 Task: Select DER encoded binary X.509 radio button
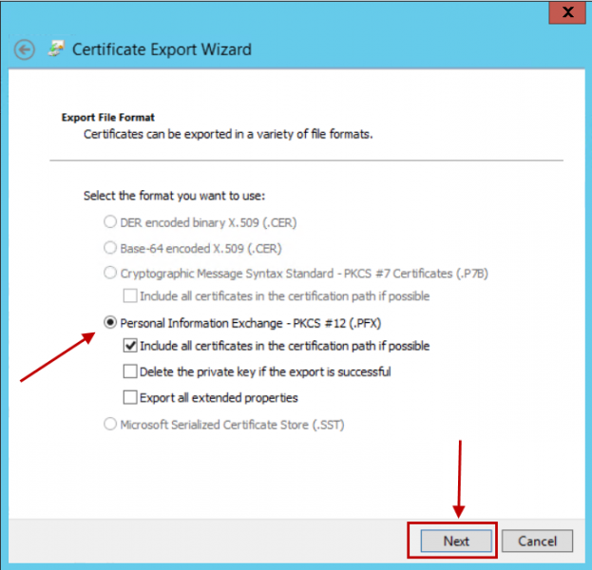tap(110, 222)
